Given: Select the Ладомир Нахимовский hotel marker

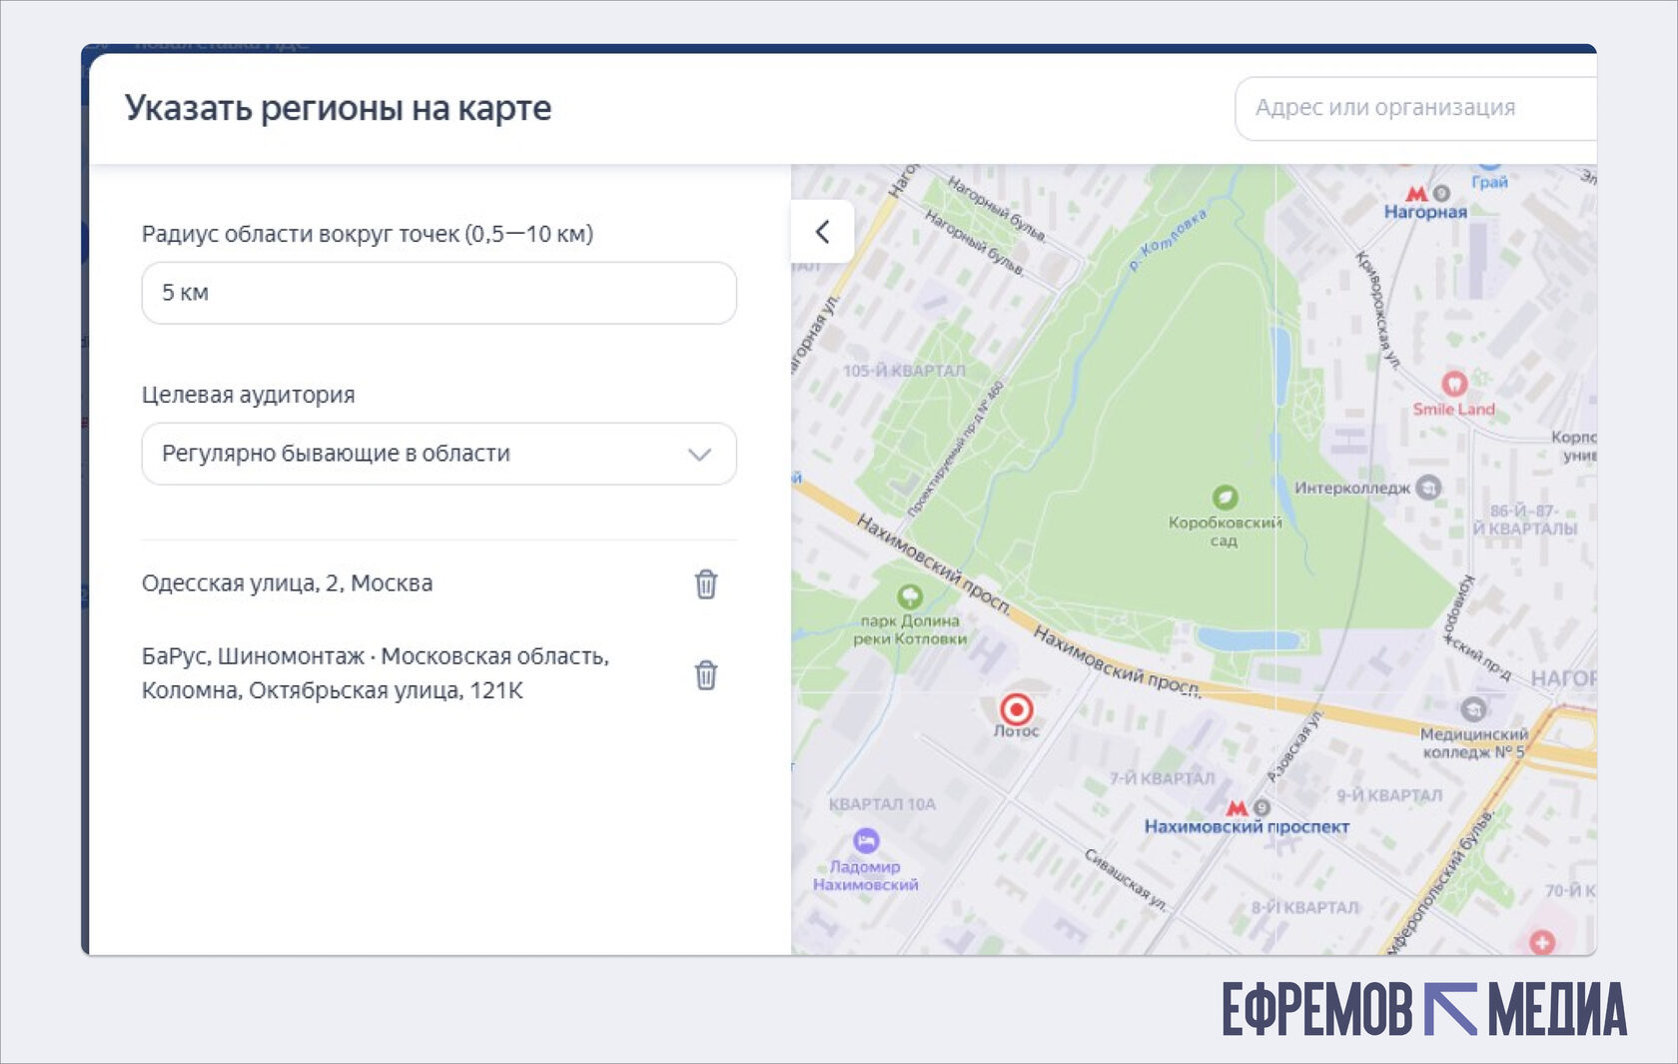Looking at the screenshot, I should click(x=866, y=840).
